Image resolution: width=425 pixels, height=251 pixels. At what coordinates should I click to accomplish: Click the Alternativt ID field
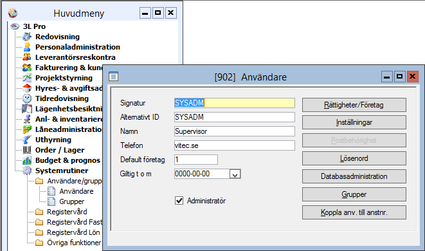tap(235, 117)
